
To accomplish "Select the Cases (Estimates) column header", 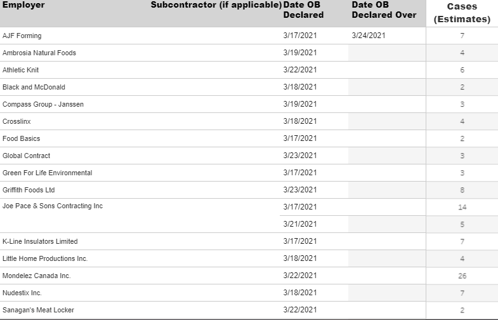I will point(462,13).
